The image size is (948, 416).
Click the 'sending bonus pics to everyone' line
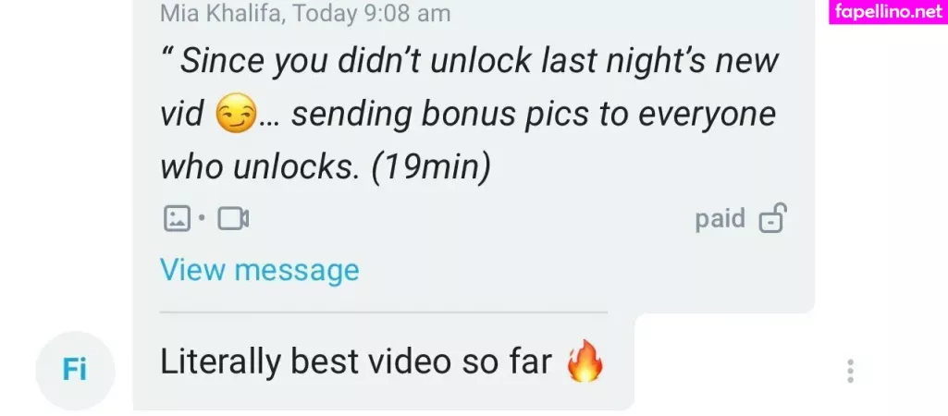(x=534, y=115)
